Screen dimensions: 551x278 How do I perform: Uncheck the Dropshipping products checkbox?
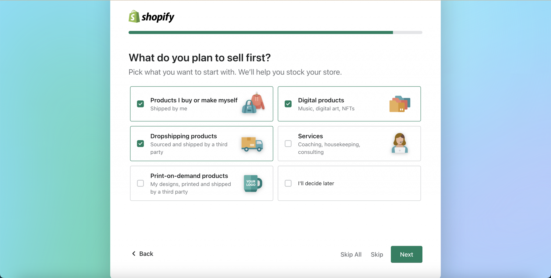pyautogui.click(x=140, y=144)
